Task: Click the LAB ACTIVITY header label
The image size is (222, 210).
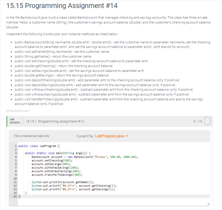Action: [x=15, y=121]
